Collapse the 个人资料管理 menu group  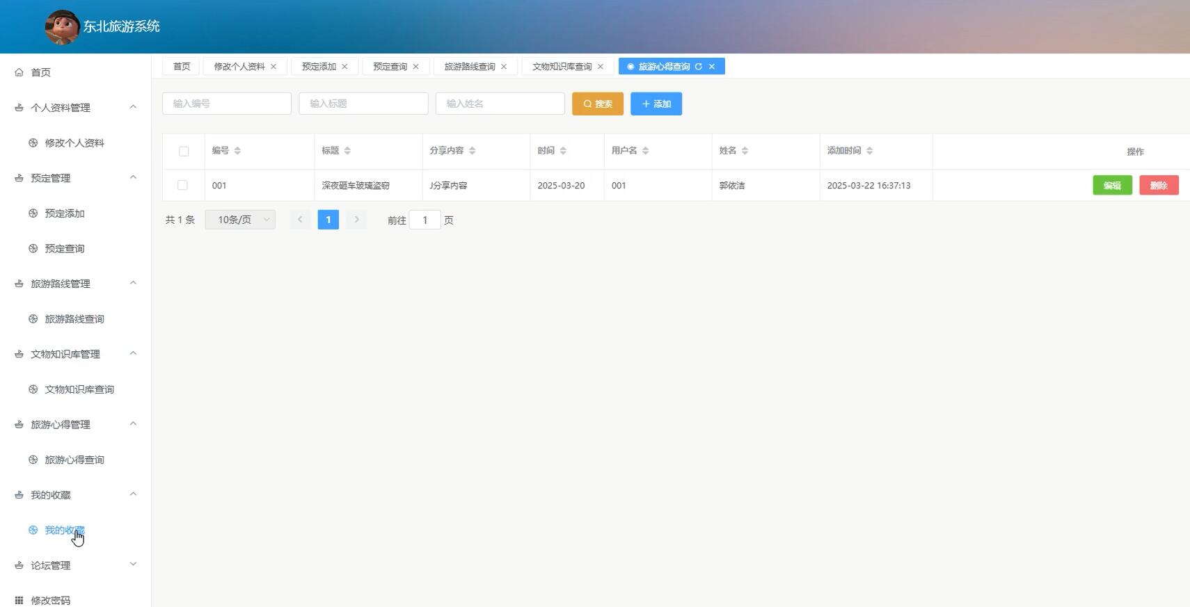pyautogui.click(x=133, y=107)
